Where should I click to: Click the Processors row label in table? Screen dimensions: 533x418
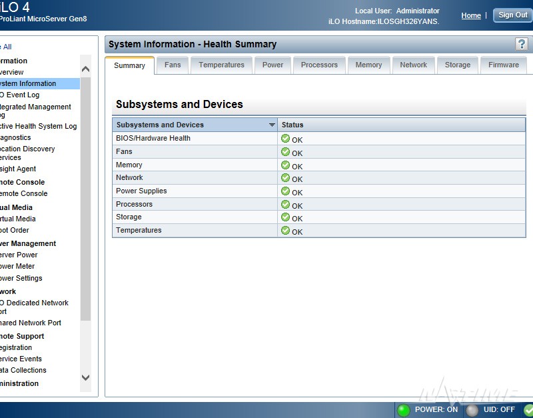(135, 204)
